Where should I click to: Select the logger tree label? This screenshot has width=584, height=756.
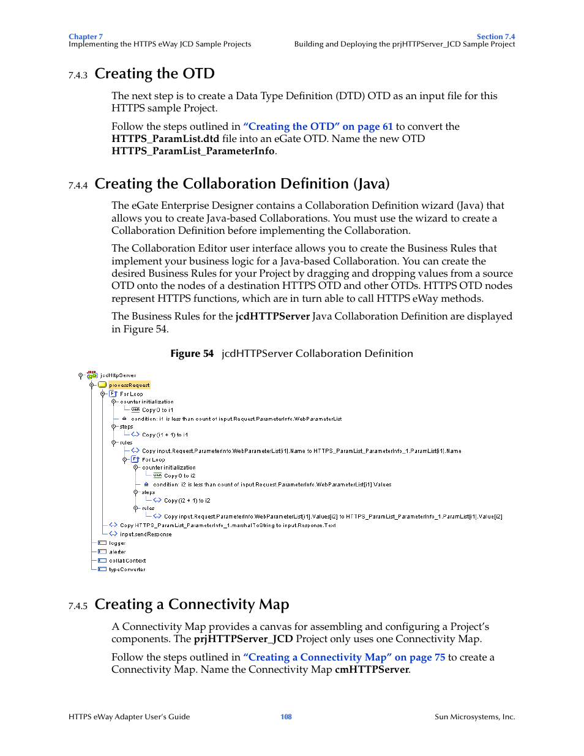(117, 543)
